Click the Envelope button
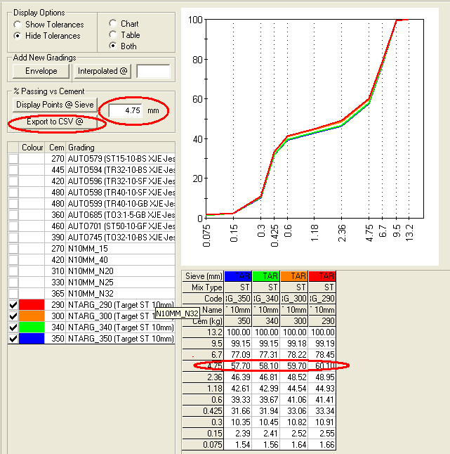The width and height of the screenshot is (450, 454). coord(41,71)
